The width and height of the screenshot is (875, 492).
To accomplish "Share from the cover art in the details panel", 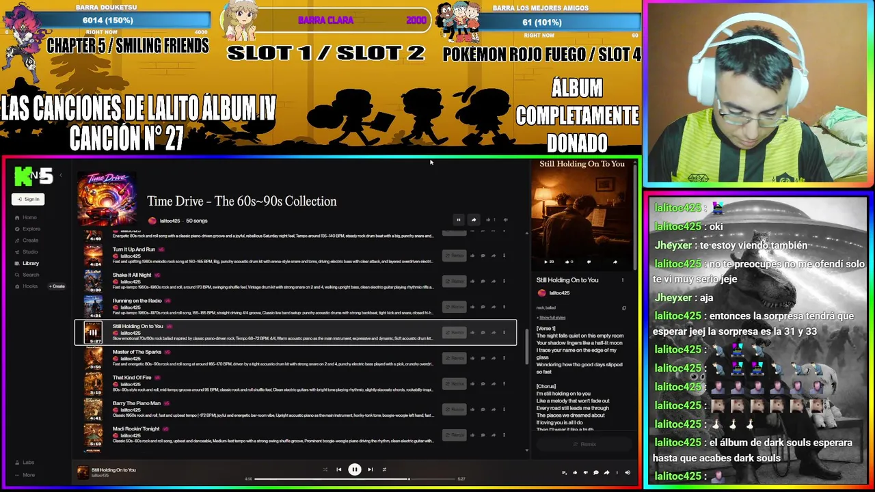I will [x=615, y=262].
